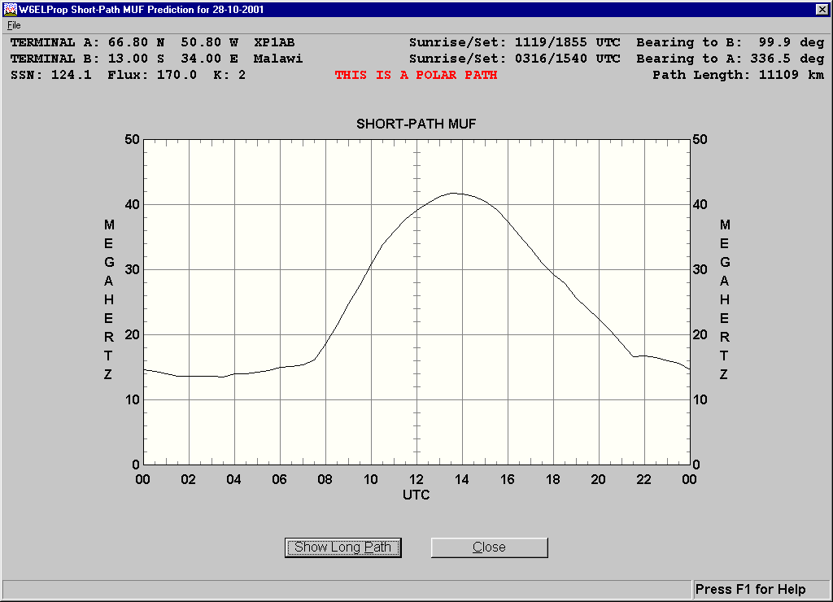Click the 22 hour tick label
The image size is (833, 602).
coord(644,480)
